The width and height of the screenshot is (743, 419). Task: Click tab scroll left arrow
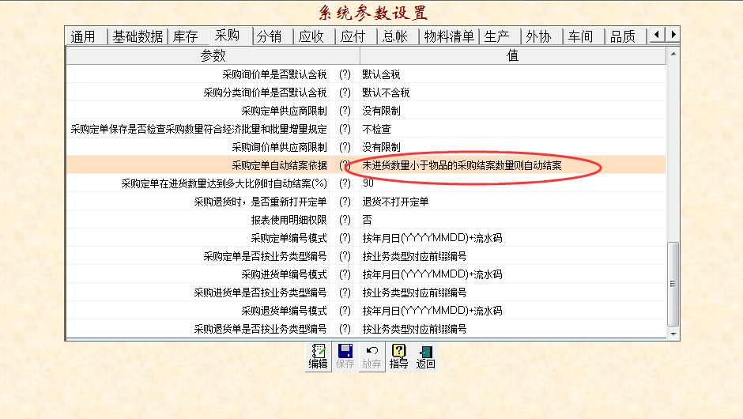point(656,35)
